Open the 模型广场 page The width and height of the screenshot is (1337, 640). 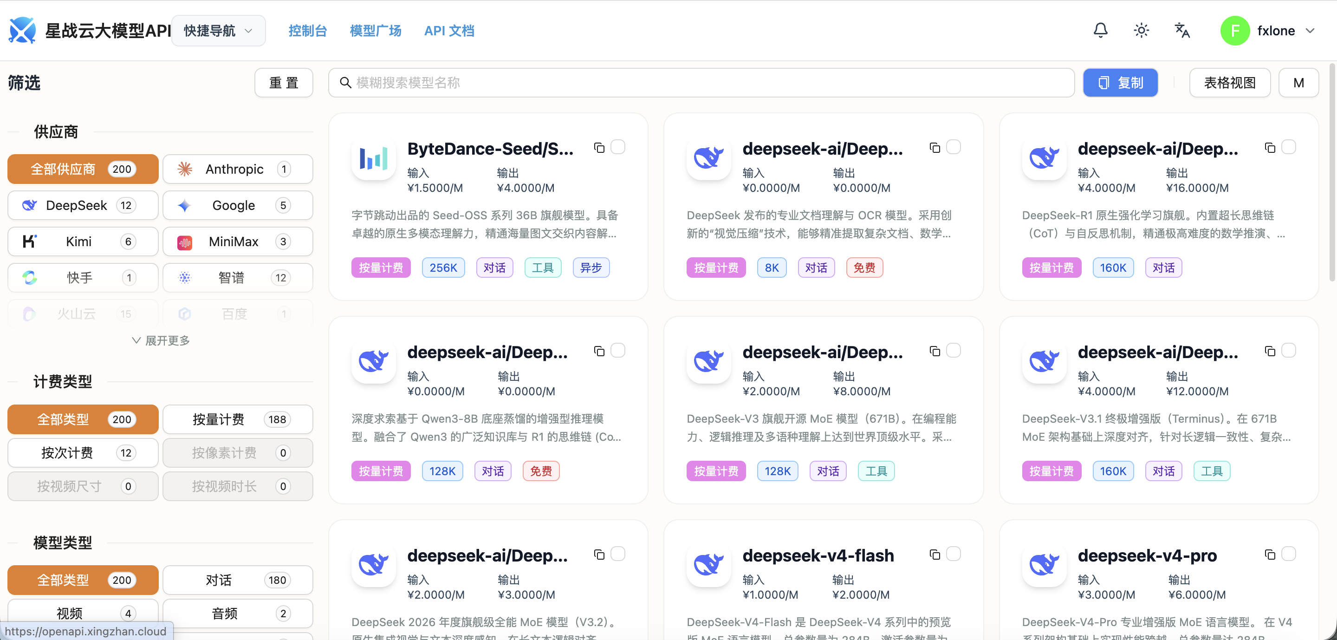point(376,31)
